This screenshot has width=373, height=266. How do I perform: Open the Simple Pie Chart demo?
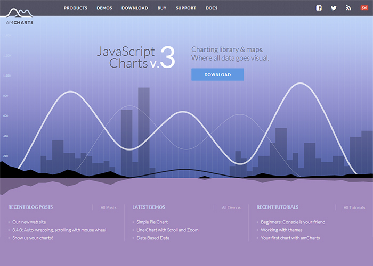(152, 222)
